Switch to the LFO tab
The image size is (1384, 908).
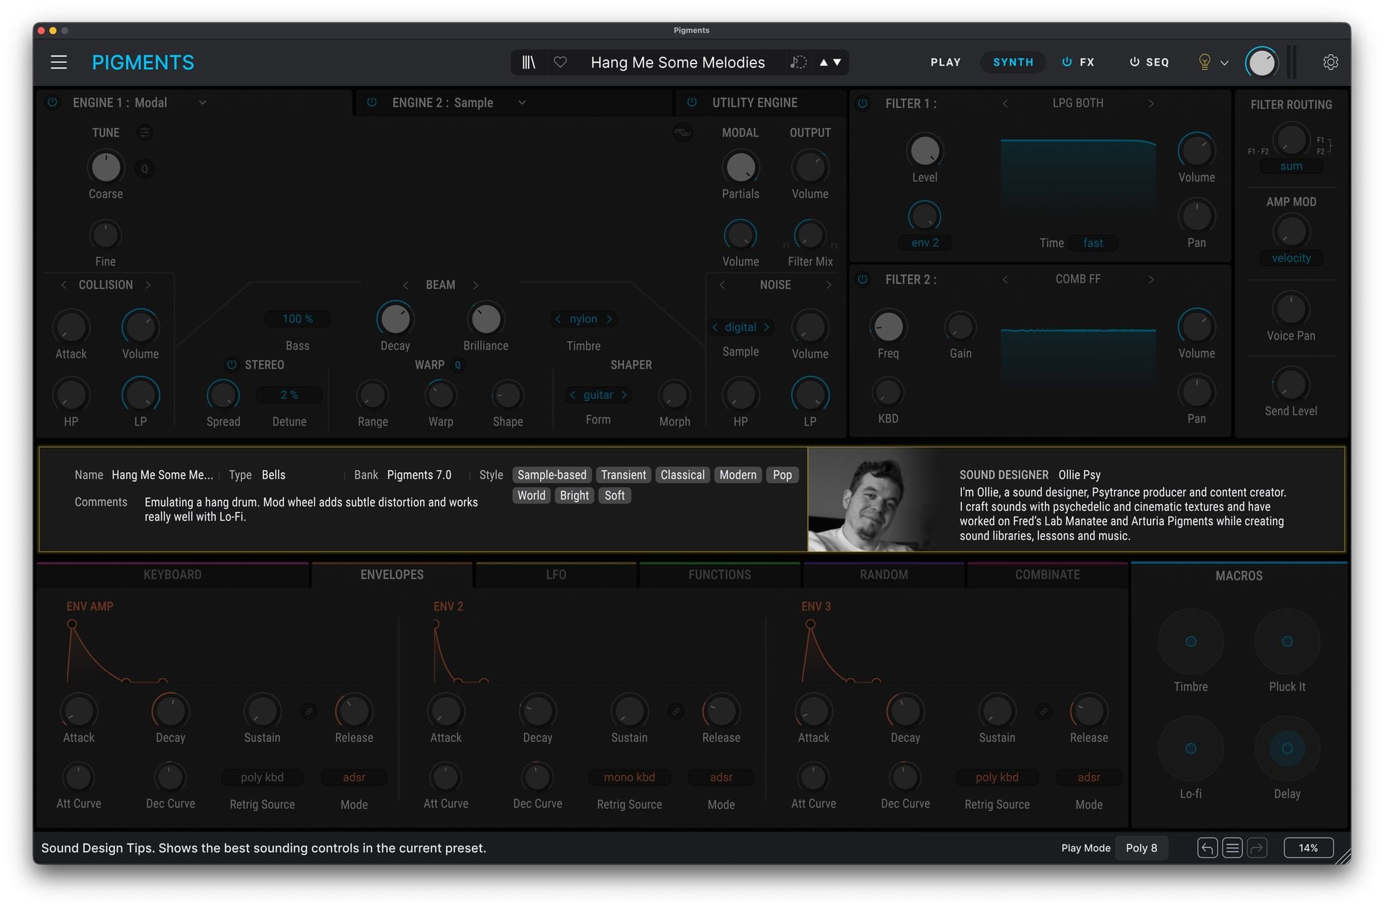click(556, 574)
